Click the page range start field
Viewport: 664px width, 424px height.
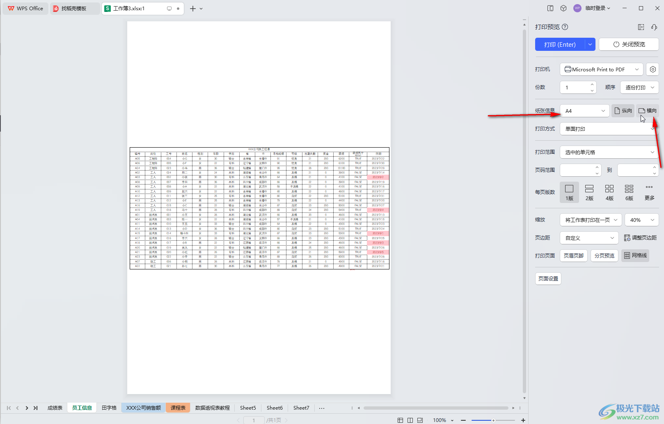(x=577, y=170)
